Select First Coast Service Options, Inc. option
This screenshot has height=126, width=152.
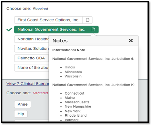point(48,20)
